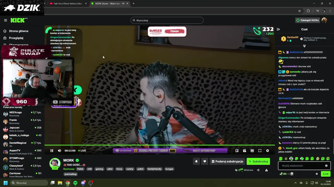
Task: Click Podaruj subskrypcje button
Action: (x=227, y=161)
